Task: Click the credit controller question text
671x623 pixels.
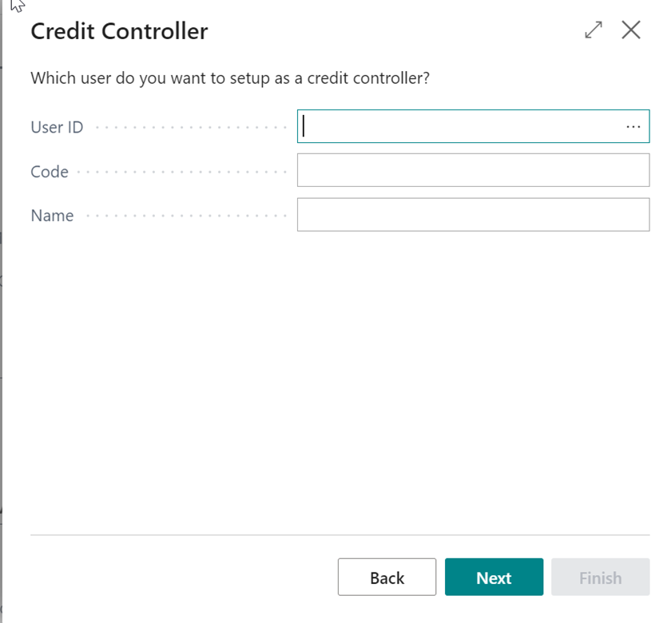Action: (230, 78)
